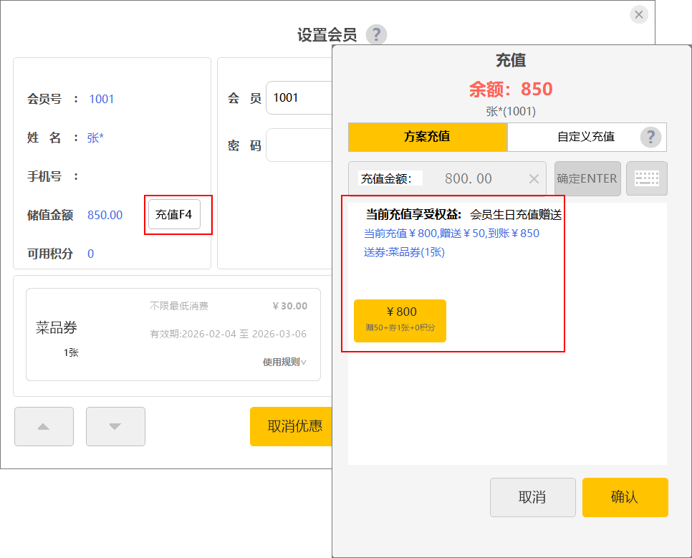The image size is (692, 558).
Task: Click the help icon beside 设置会员 title
Action: click(x=376, y=34)
